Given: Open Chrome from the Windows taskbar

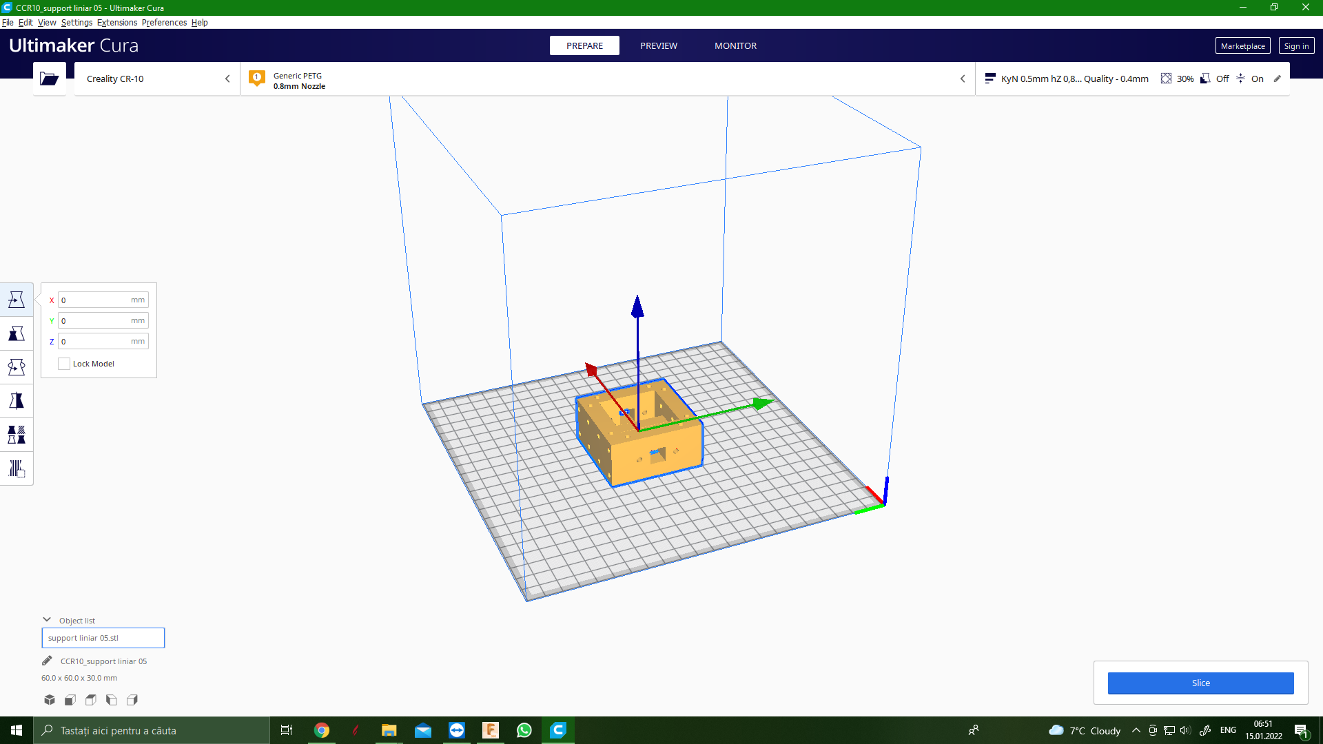Looking at the screenshot, I should pos(322,730).
